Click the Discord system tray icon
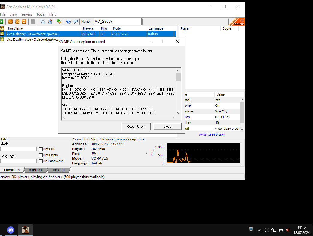This screenshot has width=313, height=236. (x=281, y=230)
